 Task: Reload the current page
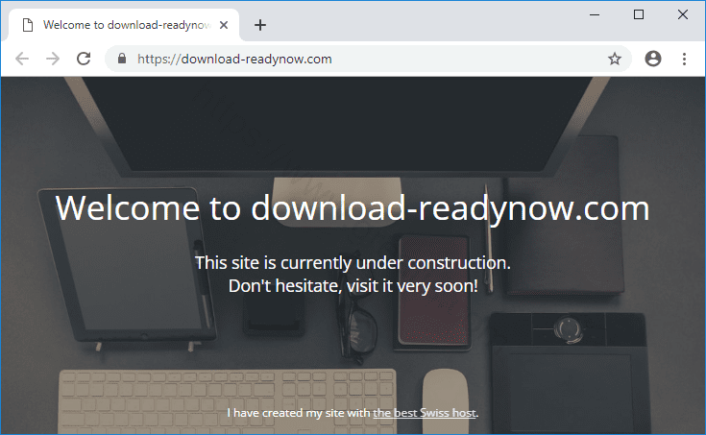pyautogui.click(x=84, y=59)
